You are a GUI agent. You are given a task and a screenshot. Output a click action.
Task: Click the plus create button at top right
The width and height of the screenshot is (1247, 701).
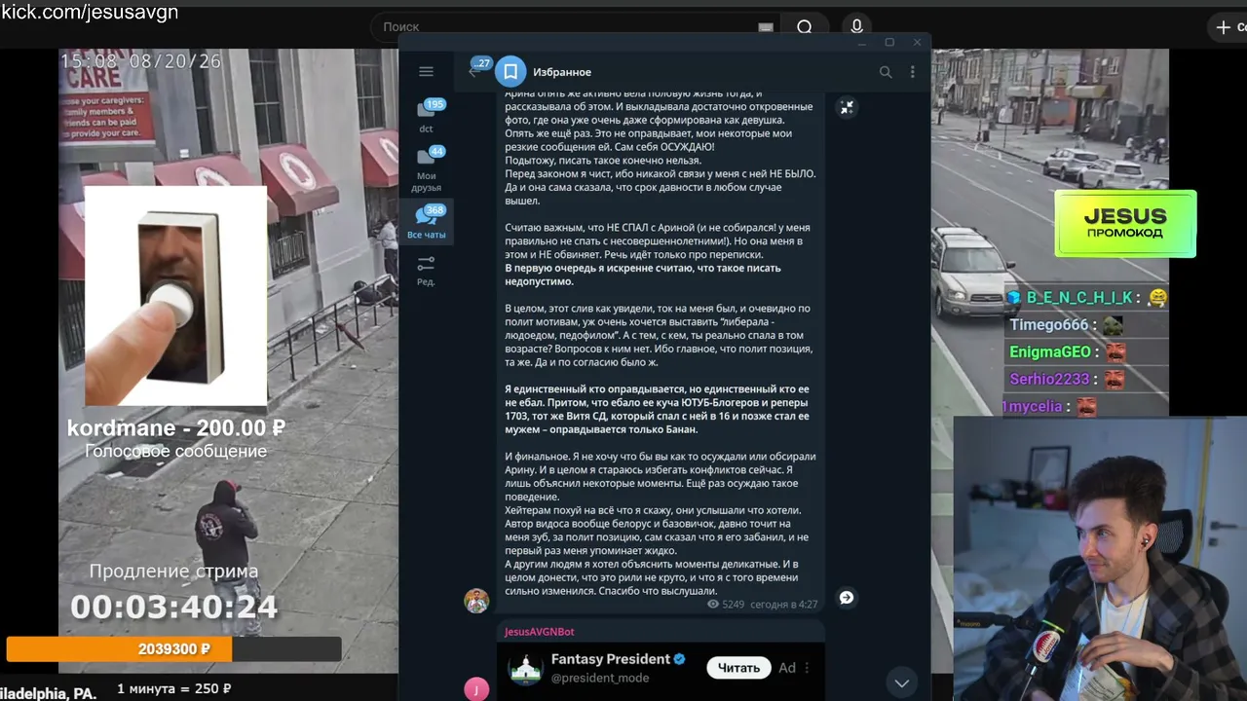[x=1224, y=27]
